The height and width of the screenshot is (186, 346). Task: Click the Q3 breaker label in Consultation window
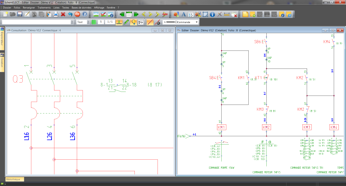[x=18, y=79]
